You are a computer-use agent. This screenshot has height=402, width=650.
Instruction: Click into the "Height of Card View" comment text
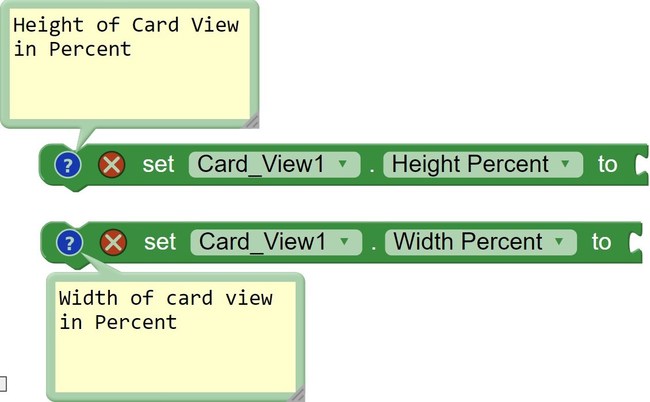point(125,37)
